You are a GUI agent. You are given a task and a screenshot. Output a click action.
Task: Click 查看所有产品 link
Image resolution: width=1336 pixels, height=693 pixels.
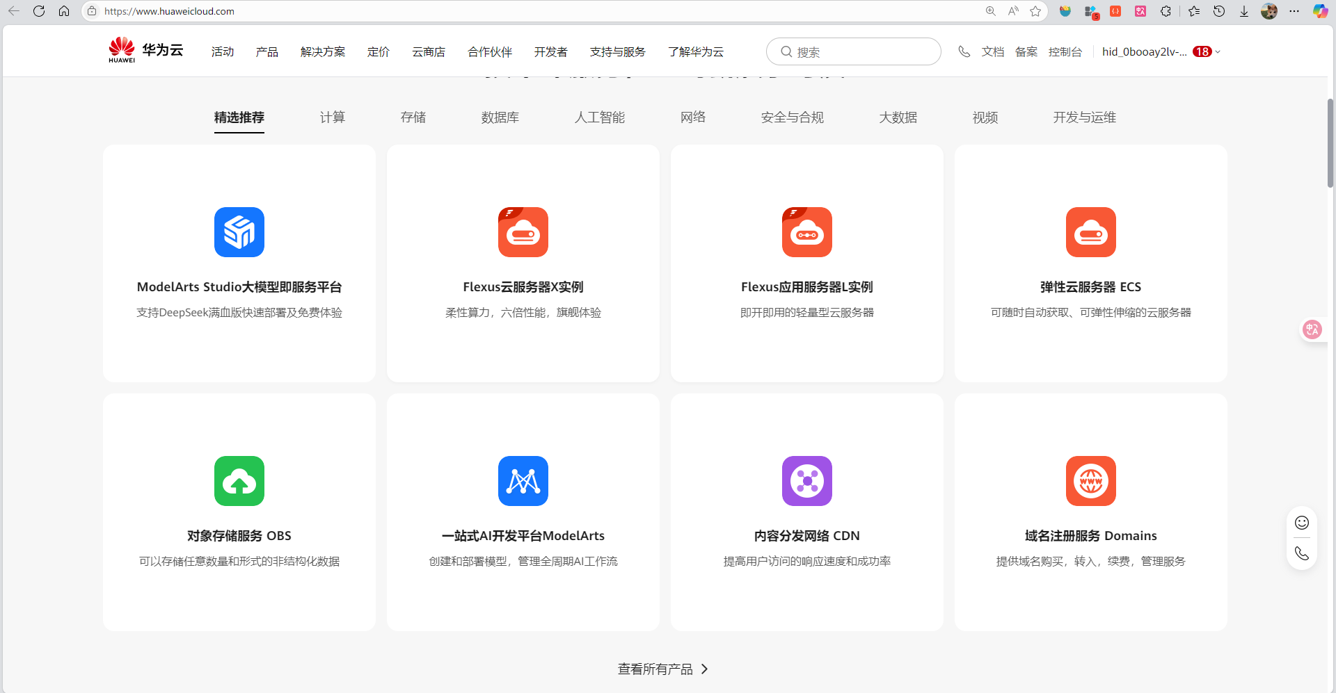tap(663, 669)
